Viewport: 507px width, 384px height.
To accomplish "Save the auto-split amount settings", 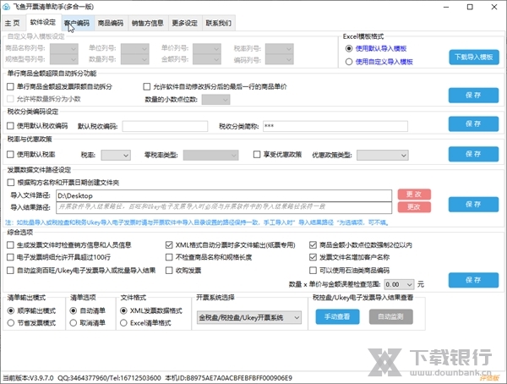I will 473,96.
